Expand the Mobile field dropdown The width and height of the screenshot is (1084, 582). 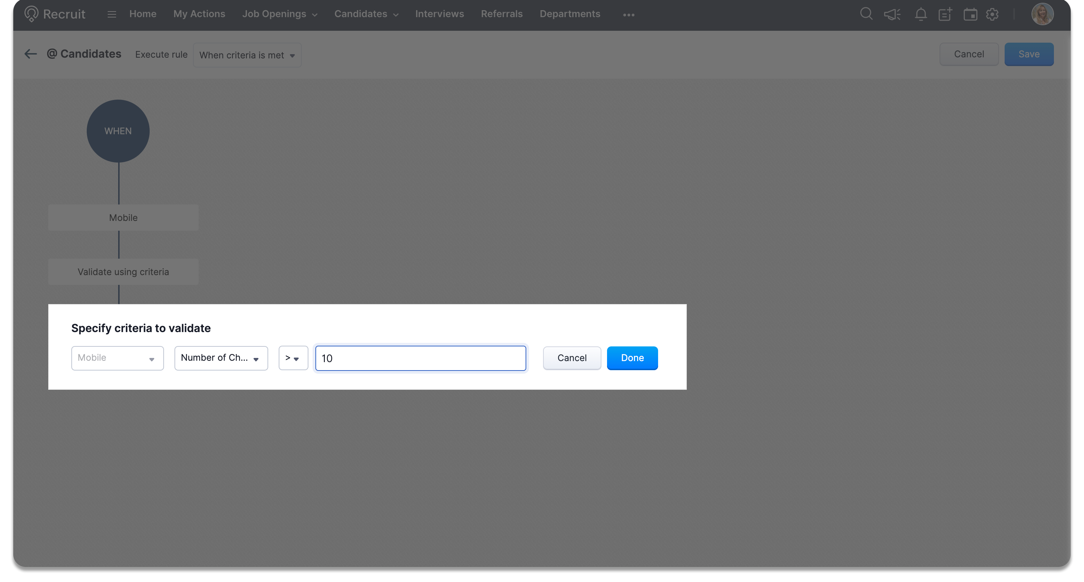click(x=117, y=358)
